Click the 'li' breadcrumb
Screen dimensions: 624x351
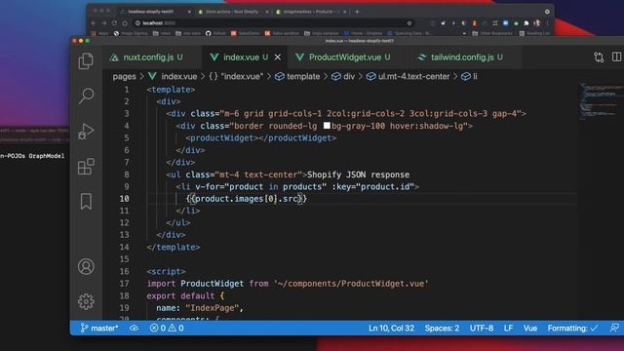[x=469, y=76]
